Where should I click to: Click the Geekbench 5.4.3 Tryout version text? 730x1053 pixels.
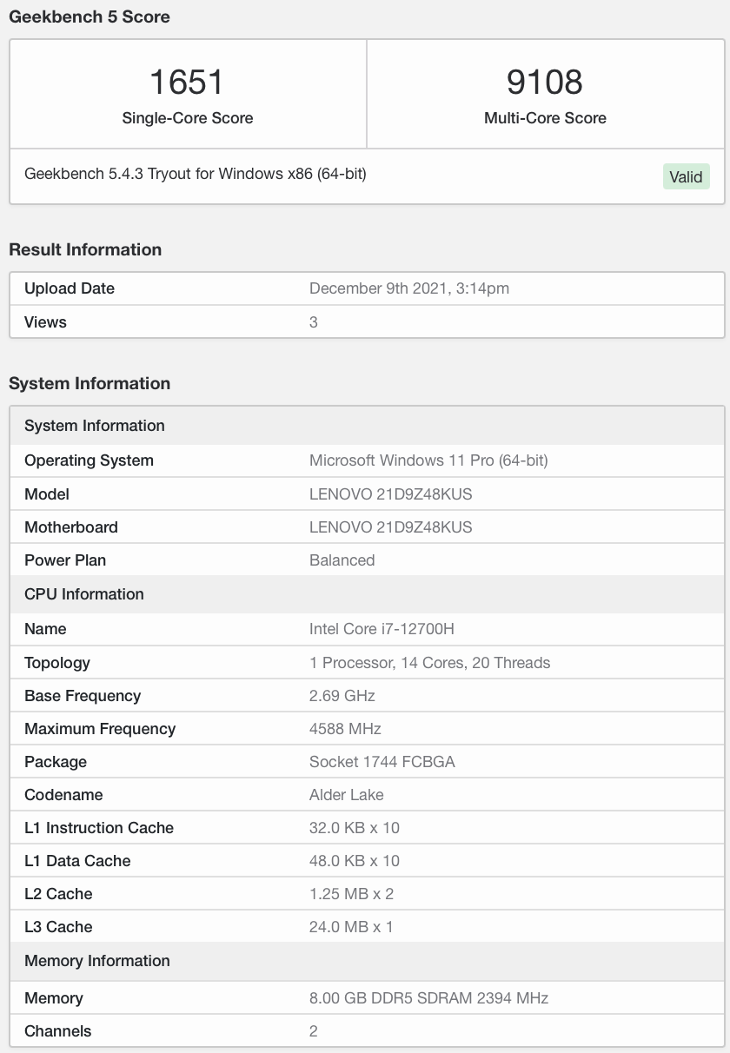(x=196, y=174)
